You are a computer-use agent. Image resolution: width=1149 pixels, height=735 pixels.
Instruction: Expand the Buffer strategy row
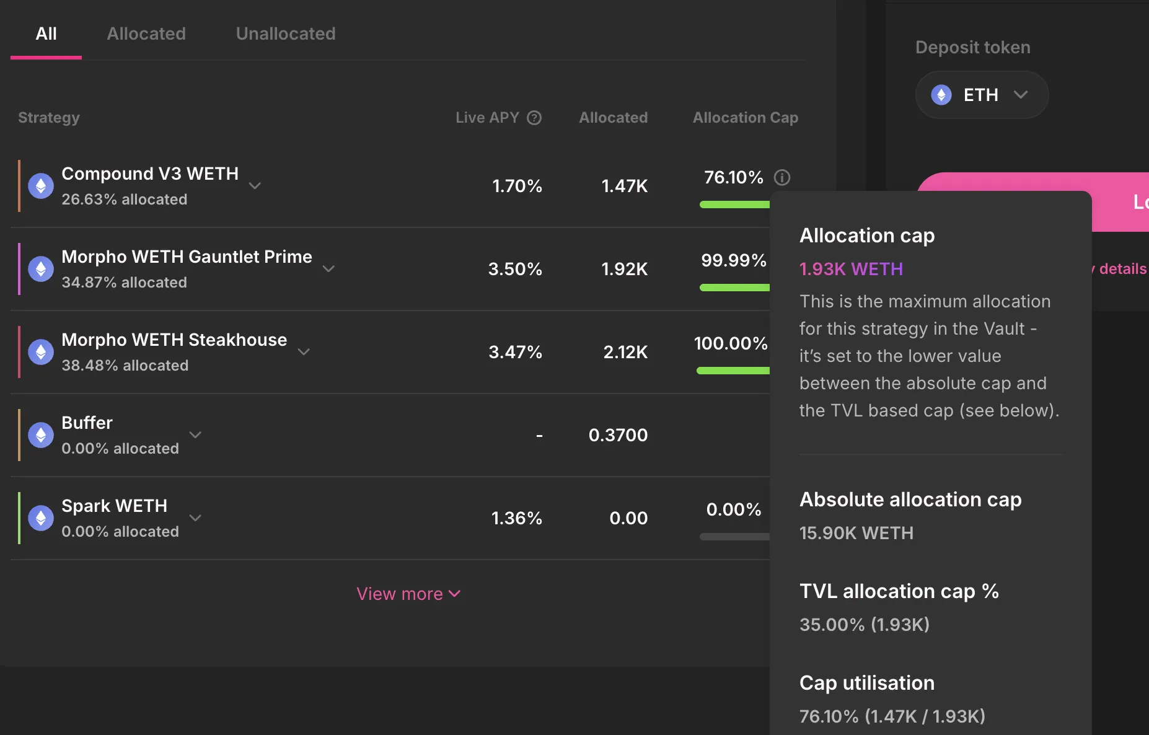195,435
